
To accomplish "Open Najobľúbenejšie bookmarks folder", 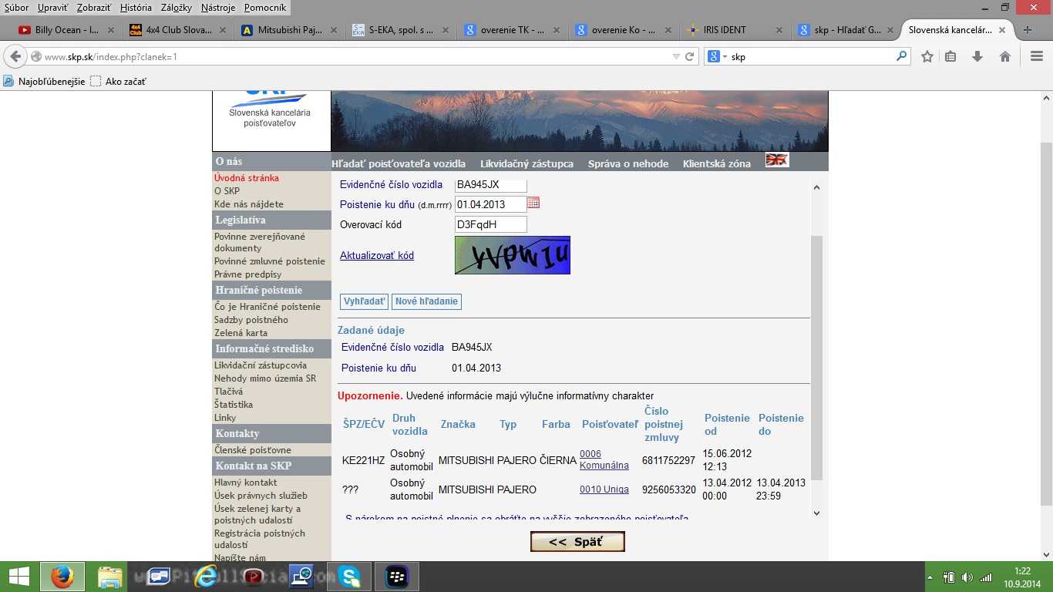I will point(45,81).
